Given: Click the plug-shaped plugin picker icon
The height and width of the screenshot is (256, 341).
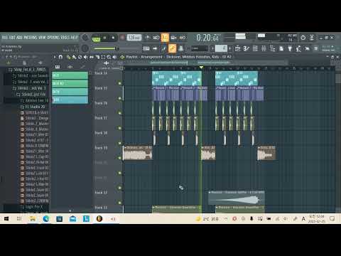Looking at the screenshot, I should click(290, 48).
